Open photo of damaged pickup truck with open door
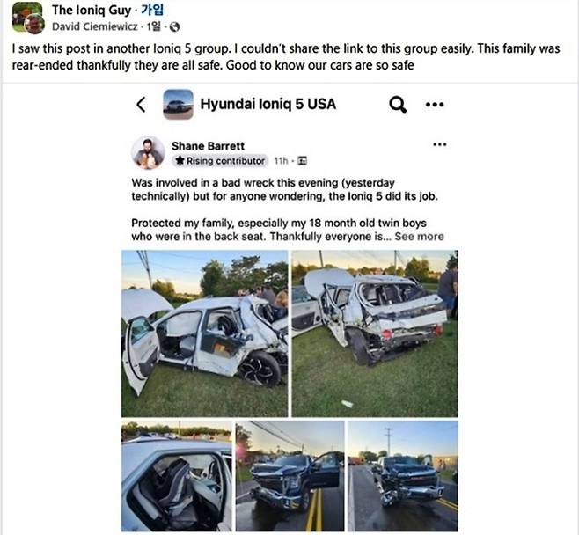 click(289, 476)
